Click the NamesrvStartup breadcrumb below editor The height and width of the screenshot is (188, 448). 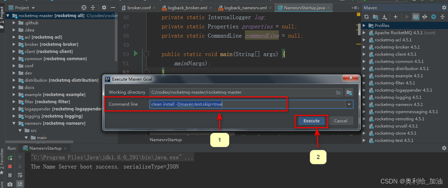pos(166,140)
